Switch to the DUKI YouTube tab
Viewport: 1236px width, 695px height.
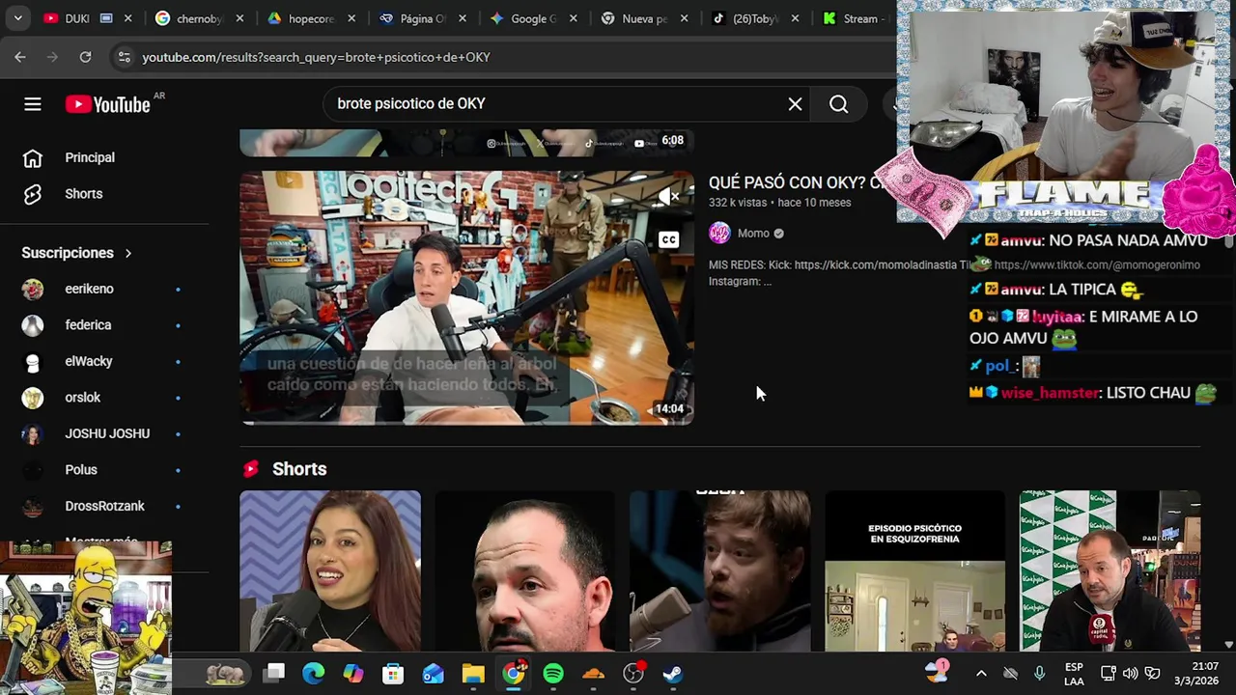[77, 18]
